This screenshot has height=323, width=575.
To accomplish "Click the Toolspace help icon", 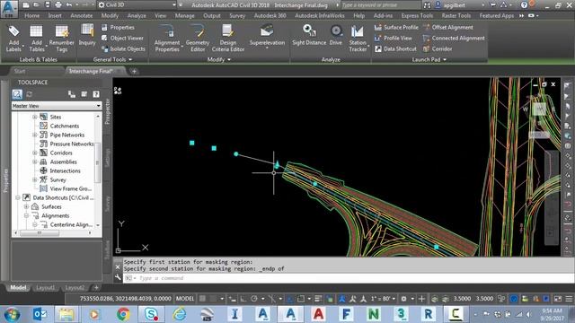I will click(96, 94).
